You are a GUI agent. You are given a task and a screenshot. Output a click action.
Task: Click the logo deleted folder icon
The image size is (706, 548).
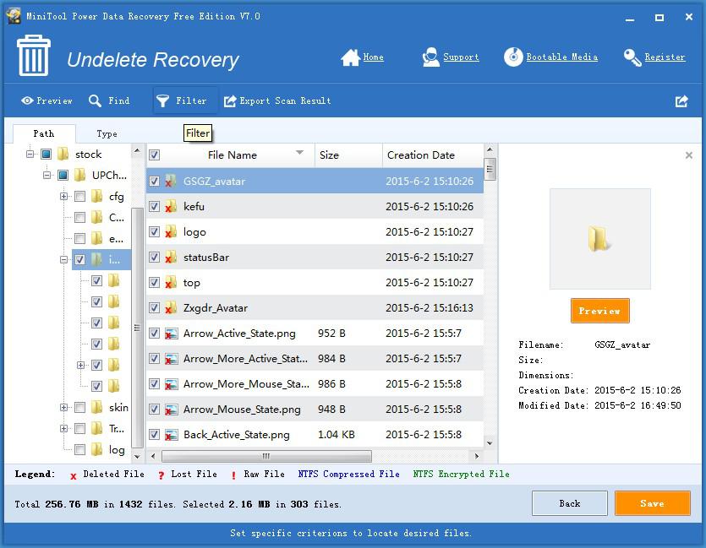[170, 231]
